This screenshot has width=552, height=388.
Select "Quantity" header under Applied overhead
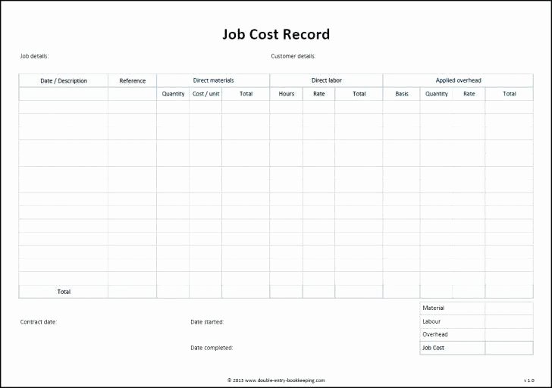pyautogui.click(x=436, y=94)
